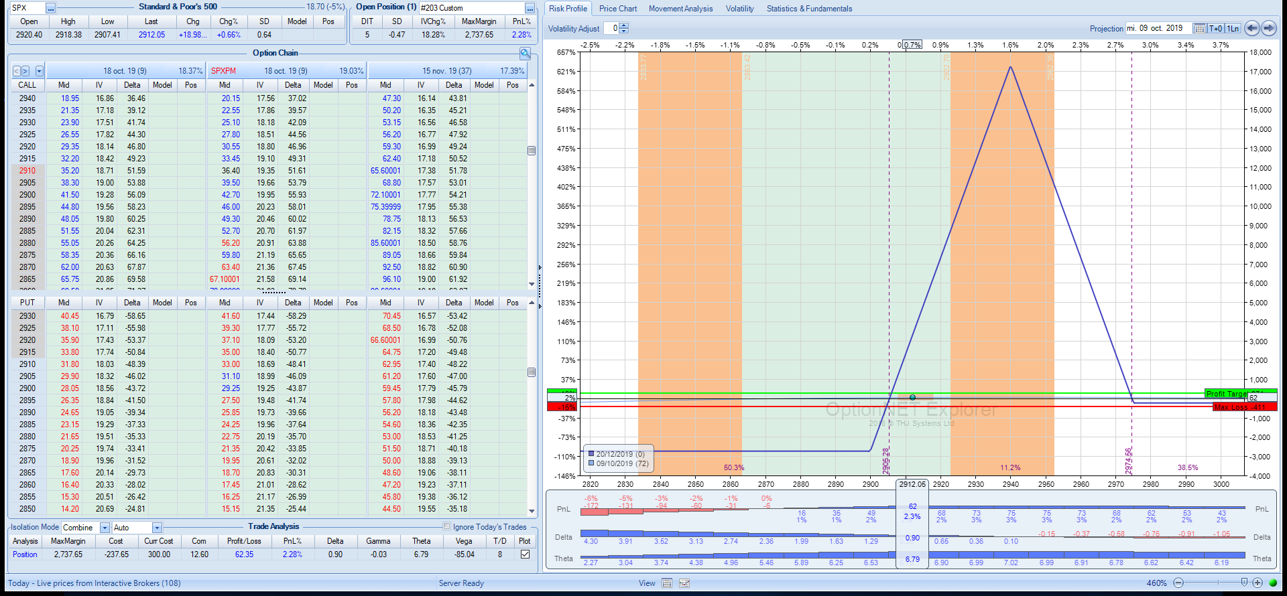Screen dimensions: 1287x596
Task: Click the zoom out minus icon
Action: click(1178, 583)
